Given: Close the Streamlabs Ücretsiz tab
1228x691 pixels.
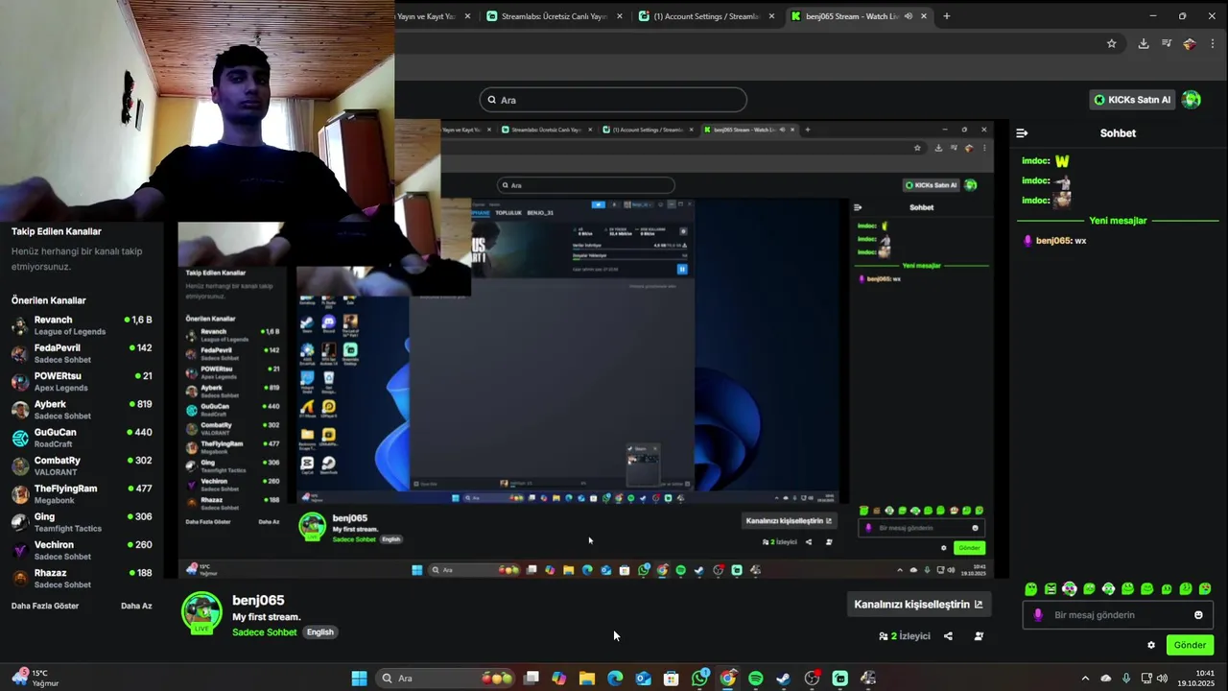Looking at the screenshot, I should pos(620,16).
